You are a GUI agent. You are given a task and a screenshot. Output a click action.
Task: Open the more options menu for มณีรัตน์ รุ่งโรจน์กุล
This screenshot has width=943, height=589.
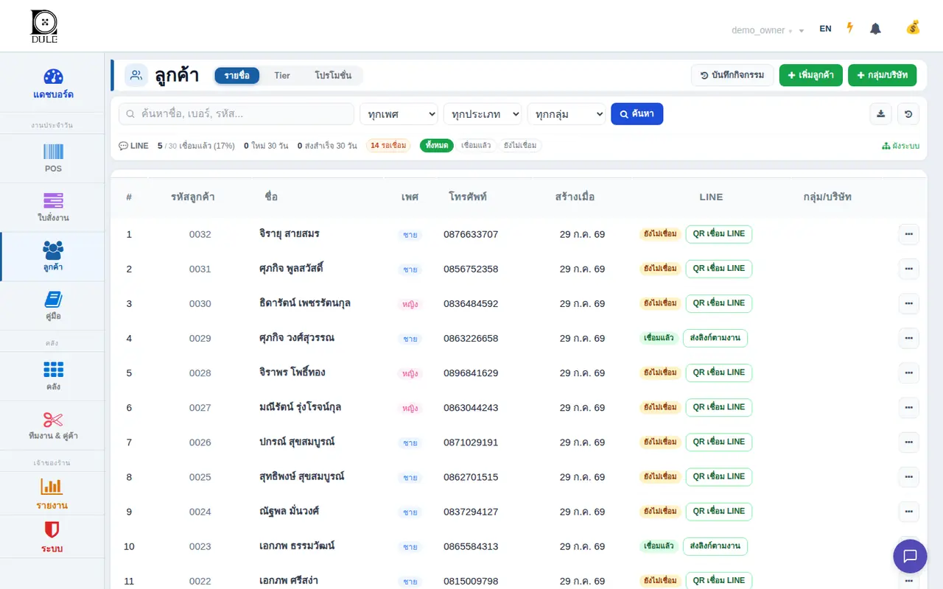click(908, 407)
